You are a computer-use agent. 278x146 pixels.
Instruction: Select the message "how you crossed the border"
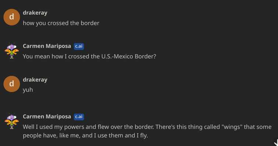pos(61,23)
